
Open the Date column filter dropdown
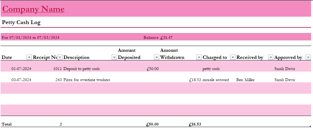coord(29,57)
